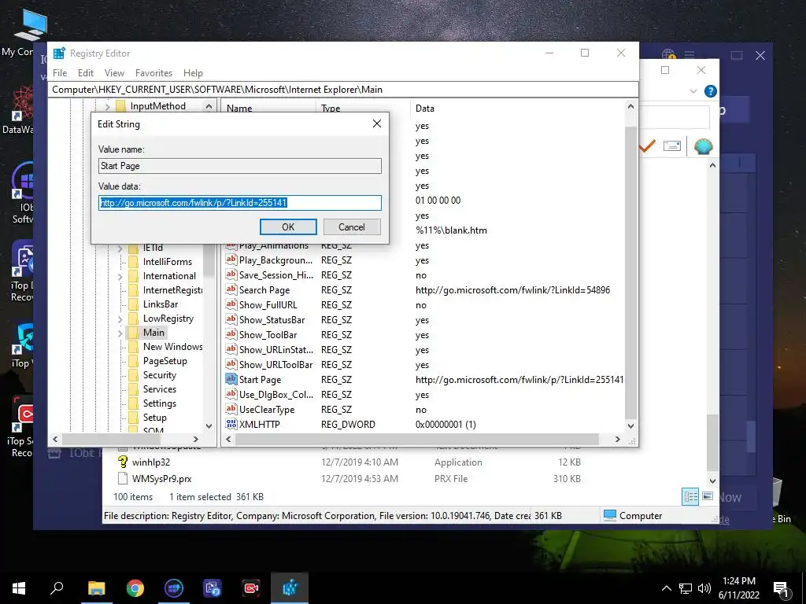Click the Save_Session_Hi... value icon
The width and height of the screenshot is (806, 604).
[231, 274]
